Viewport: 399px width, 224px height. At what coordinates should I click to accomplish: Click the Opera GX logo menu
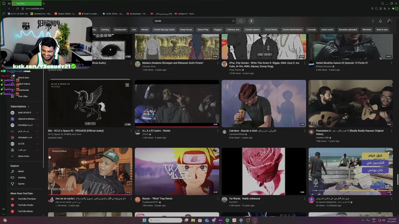[x=4, y=3]
